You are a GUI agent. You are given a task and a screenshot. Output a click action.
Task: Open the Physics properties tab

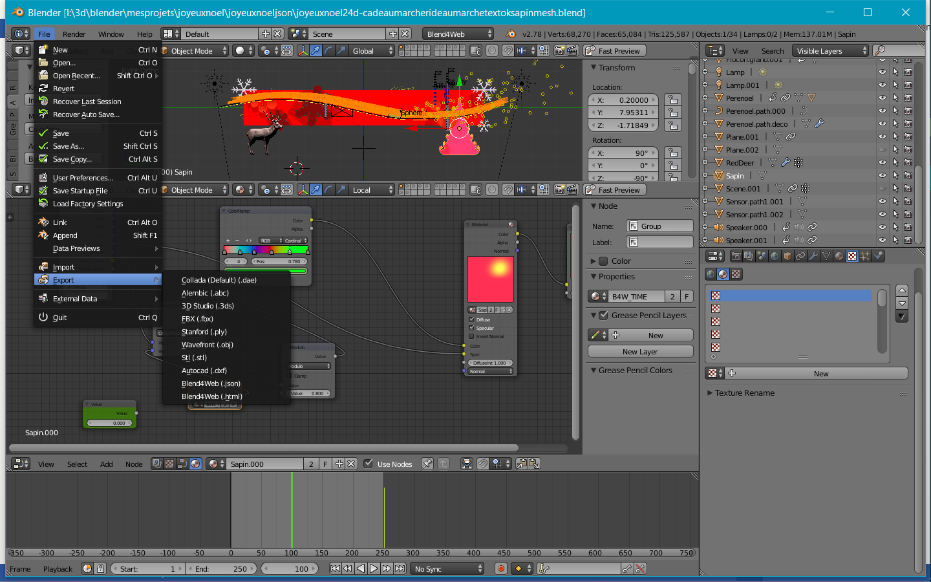click(x=878, y=256)
